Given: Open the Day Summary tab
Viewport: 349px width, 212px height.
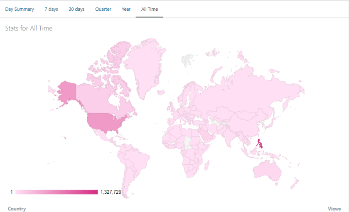Looking at the screenshot, I should click(x=20, y=9).
